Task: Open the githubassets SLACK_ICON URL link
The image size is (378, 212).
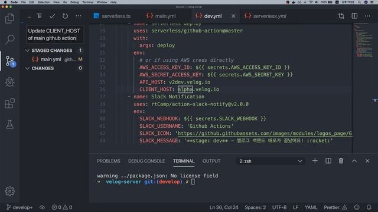Action: pos(265,134)
